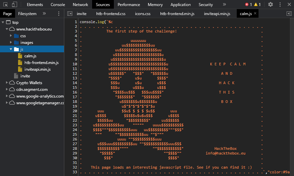
Task: Click the images folder icon
Action: coord(16,43)
